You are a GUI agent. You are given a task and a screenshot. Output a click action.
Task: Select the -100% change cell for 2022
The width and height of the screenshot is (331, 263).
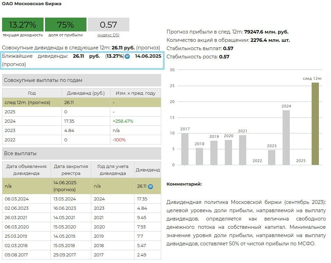coord(119,140)
